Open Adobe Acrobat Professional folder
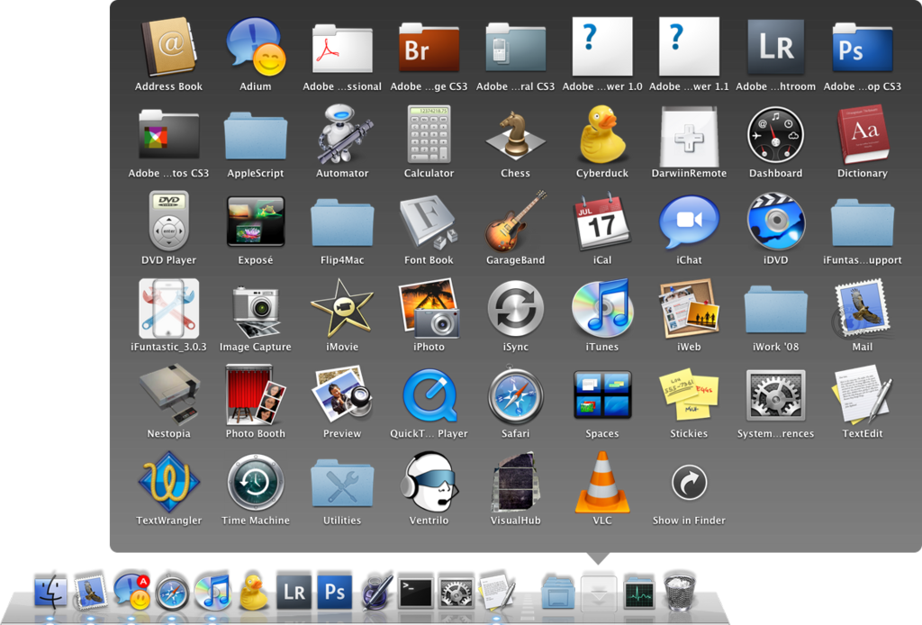Viewport: 922px width, 625px height. [x=342, y=47]
